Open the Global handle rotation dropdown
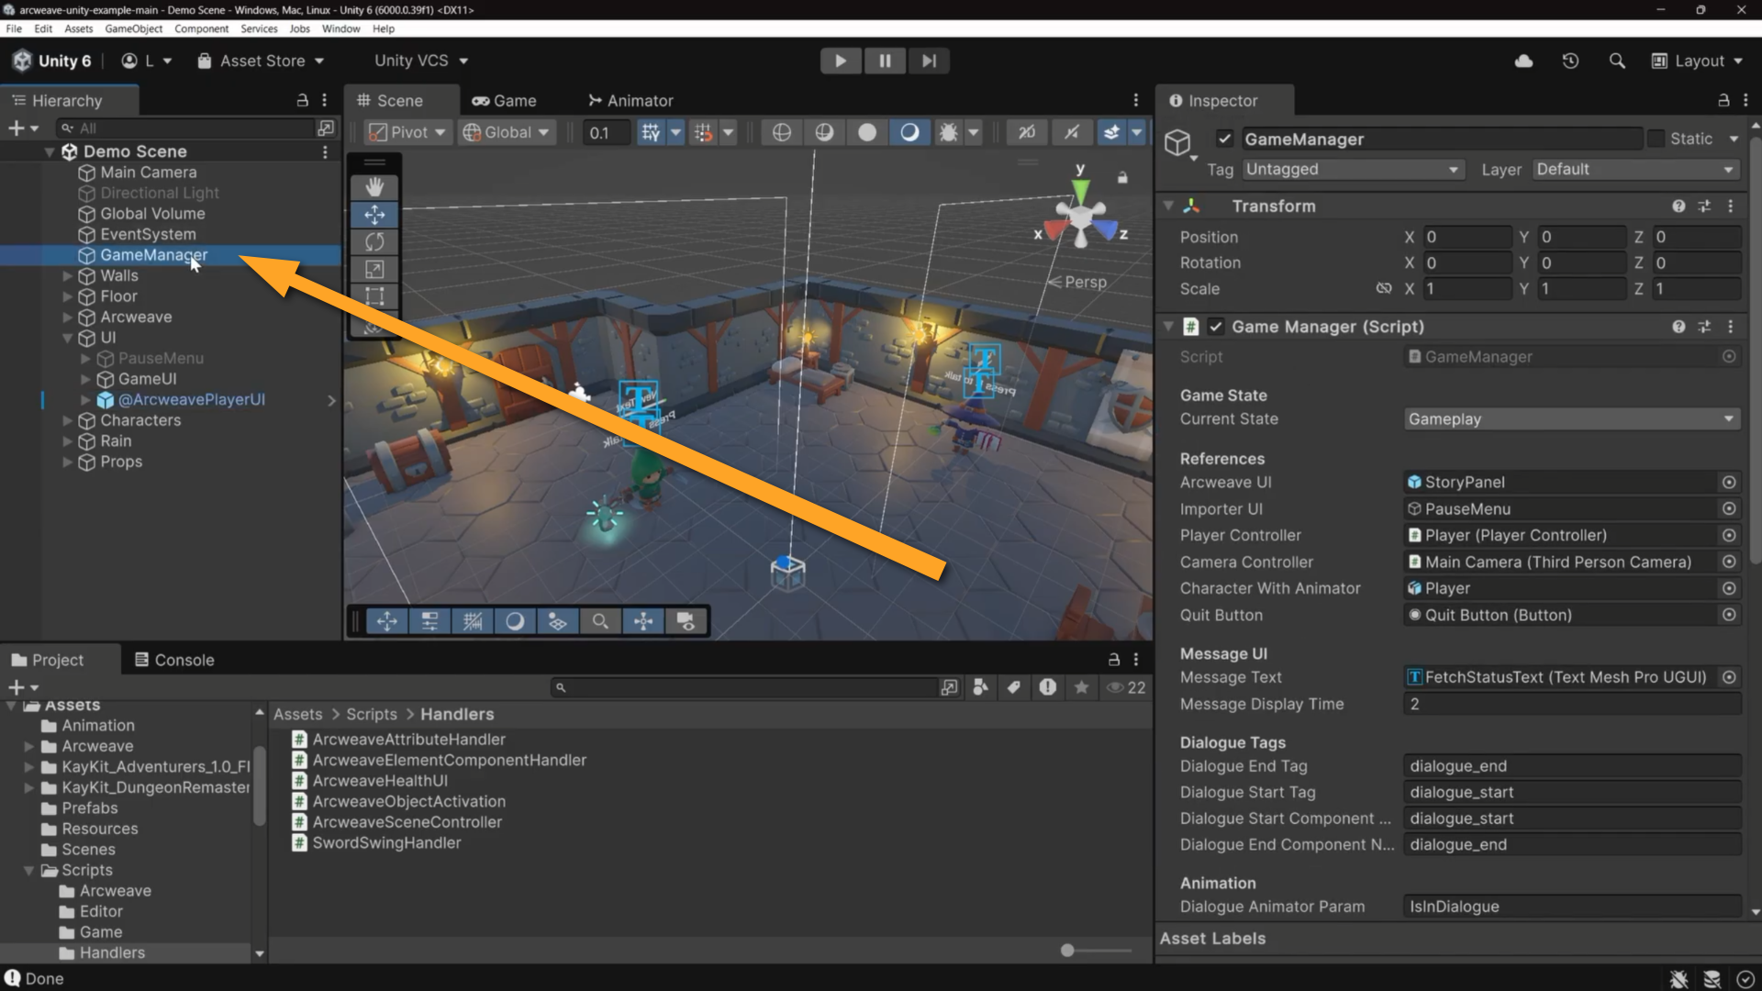The image size is (1762, 991). (507, 132)
